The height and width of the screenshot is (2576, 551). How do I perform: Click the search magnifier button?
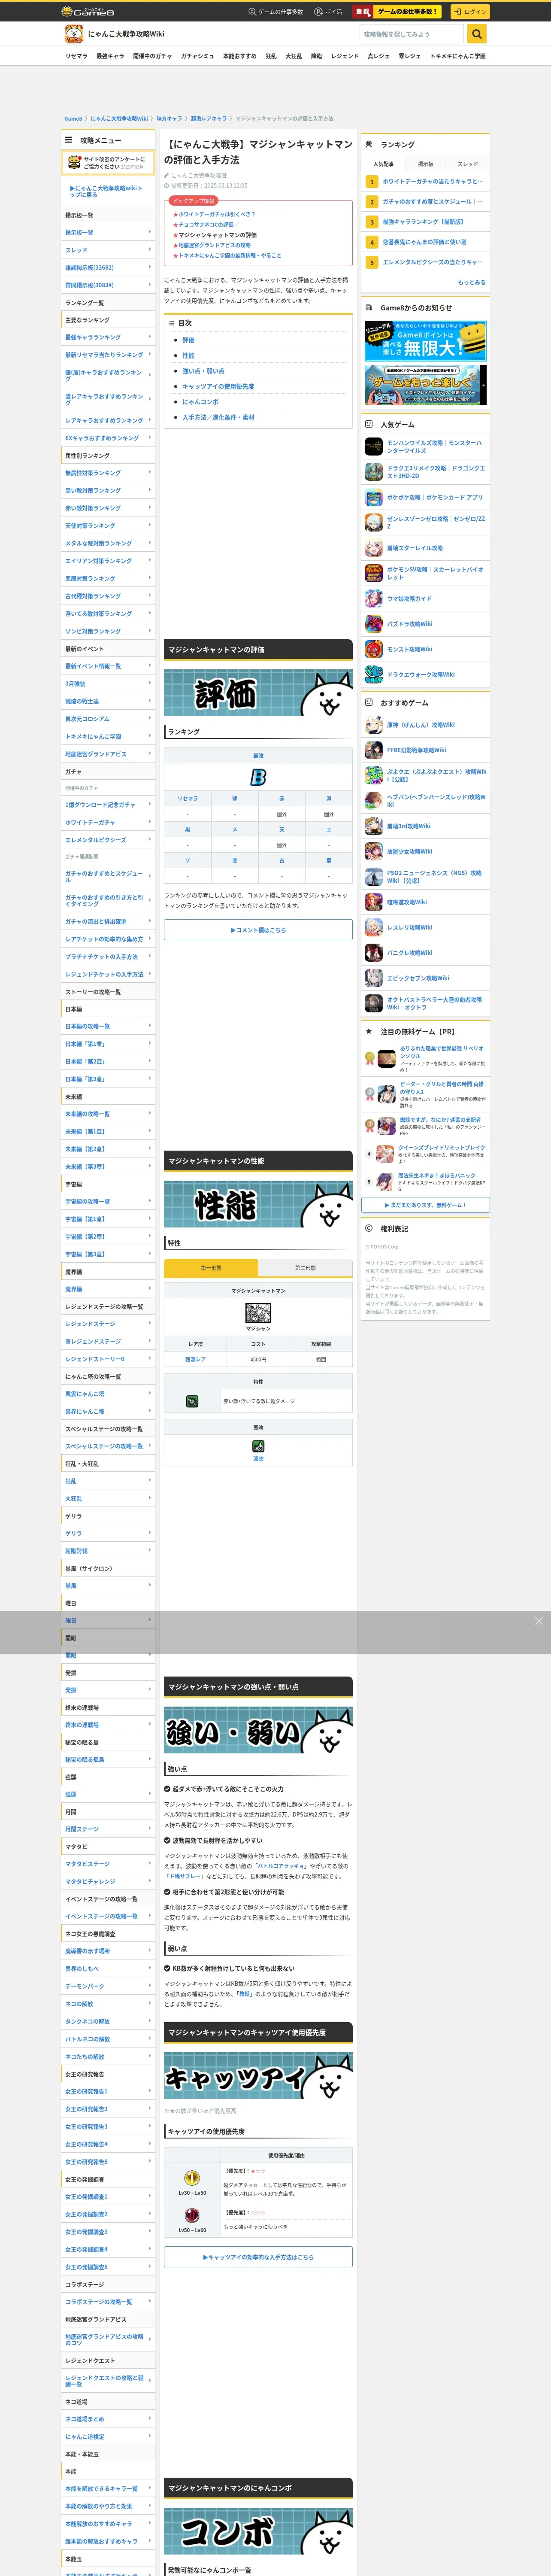pyautogui.click(x=478, y=34)
